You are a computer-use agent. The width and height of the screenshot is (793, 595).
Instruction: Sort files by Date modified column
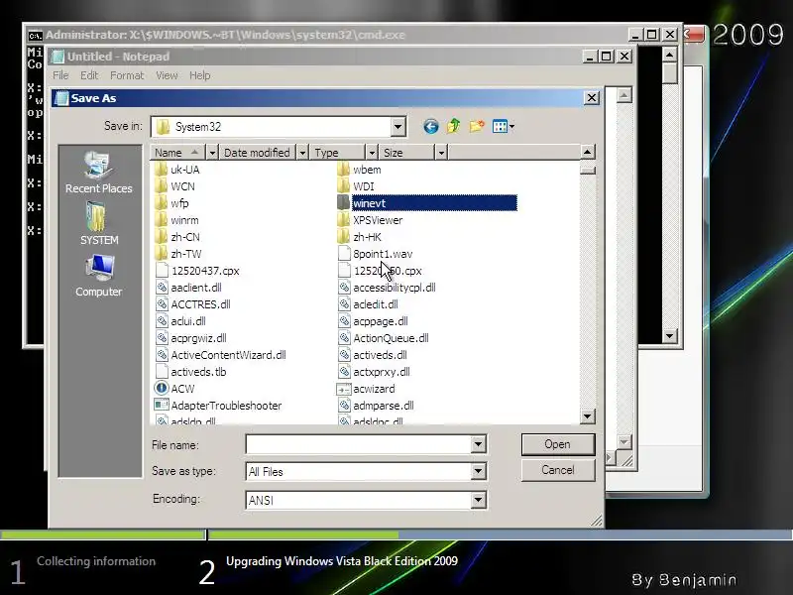point(258,153)
